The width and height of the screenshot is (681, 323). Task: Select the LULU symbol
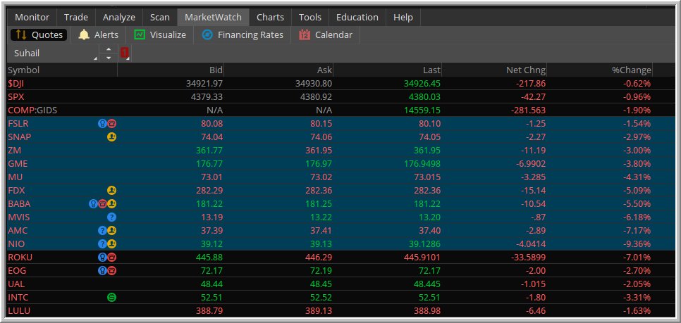(19, 311)
